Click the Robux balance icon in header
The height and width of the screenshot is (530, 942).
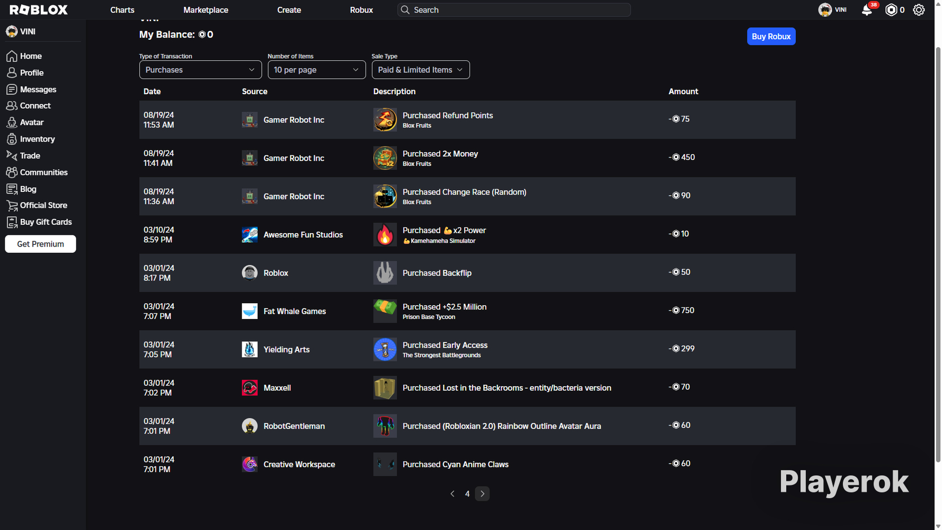tap(891, 10)
